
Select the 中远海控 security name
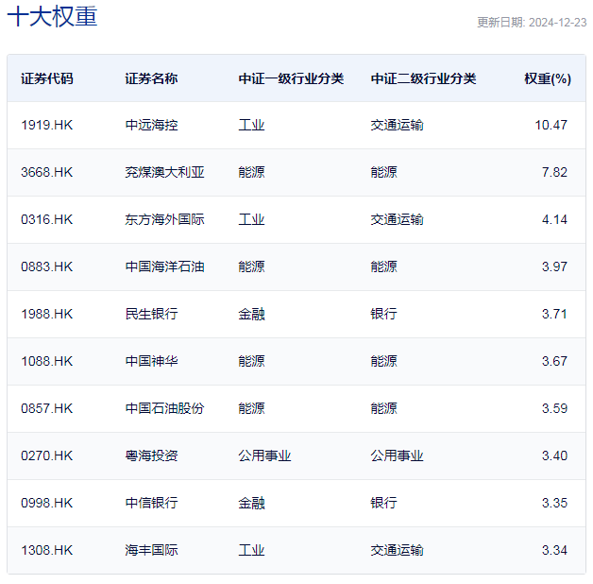coord(151,125)
